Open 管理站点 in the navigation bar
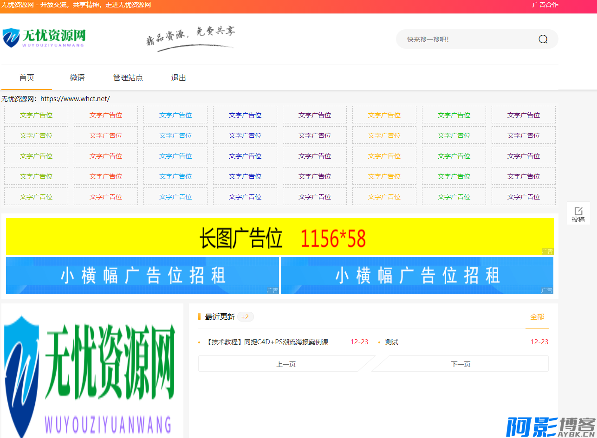Screen dimensions: 597x438 tap(128, 78)
